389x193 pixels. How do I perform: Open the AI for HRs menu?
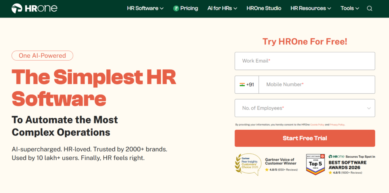[222, 8]
